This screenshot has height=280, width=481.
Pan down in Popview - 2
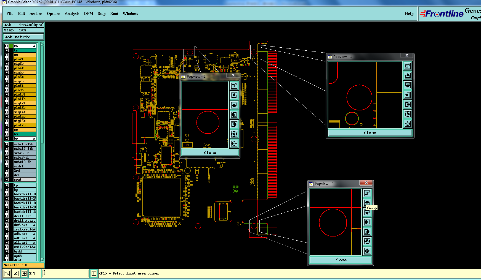234,105
